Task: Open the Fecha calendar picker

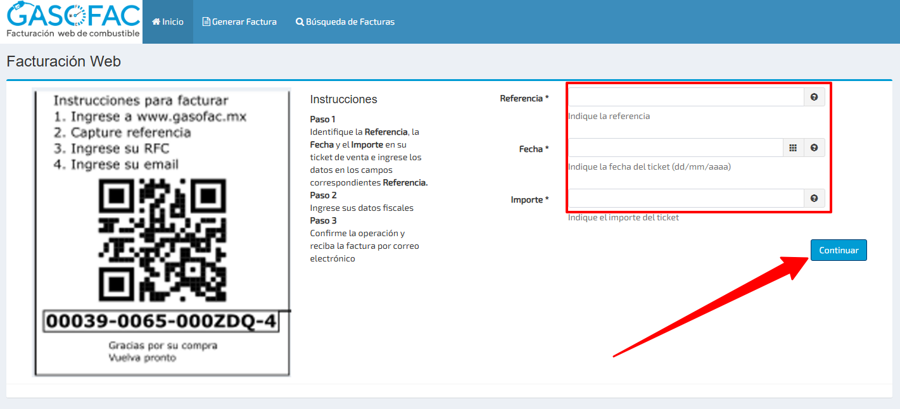Action: coord(793,148)
